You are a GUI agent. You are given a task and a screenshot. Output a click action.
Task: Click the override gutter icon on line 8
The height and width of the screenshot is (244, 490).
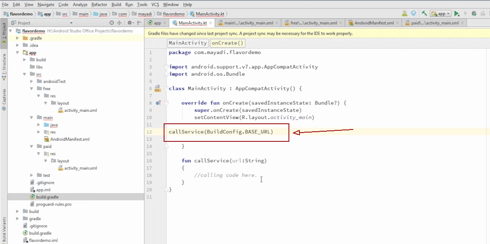tap(158, 103)
